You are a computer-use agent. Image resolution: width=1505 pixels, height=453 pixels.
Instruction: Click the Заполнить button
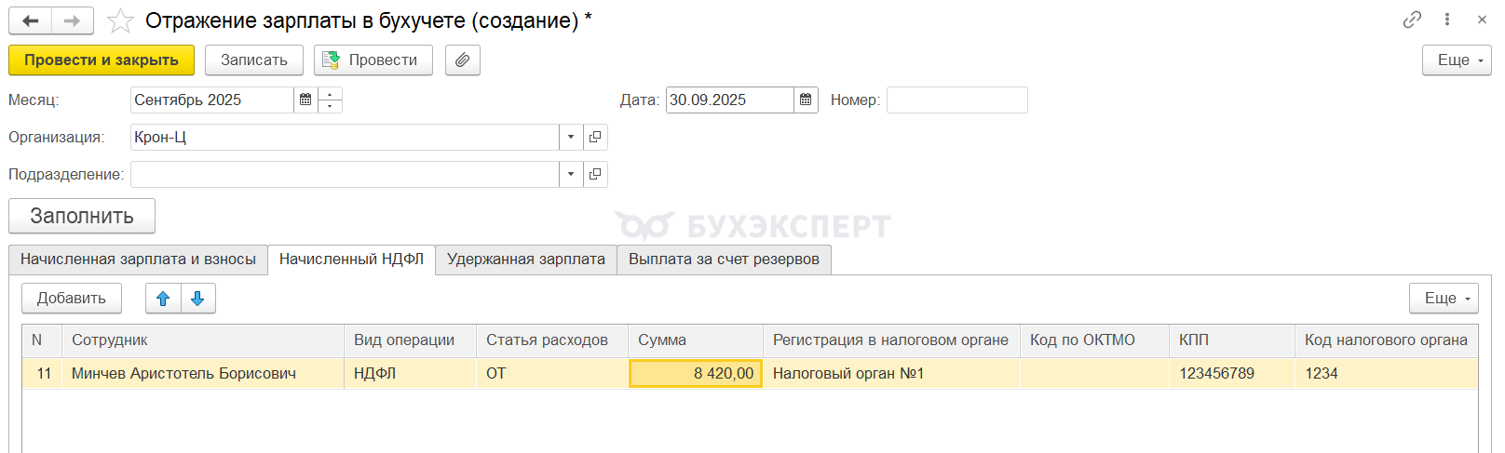(x=82, y=216)
